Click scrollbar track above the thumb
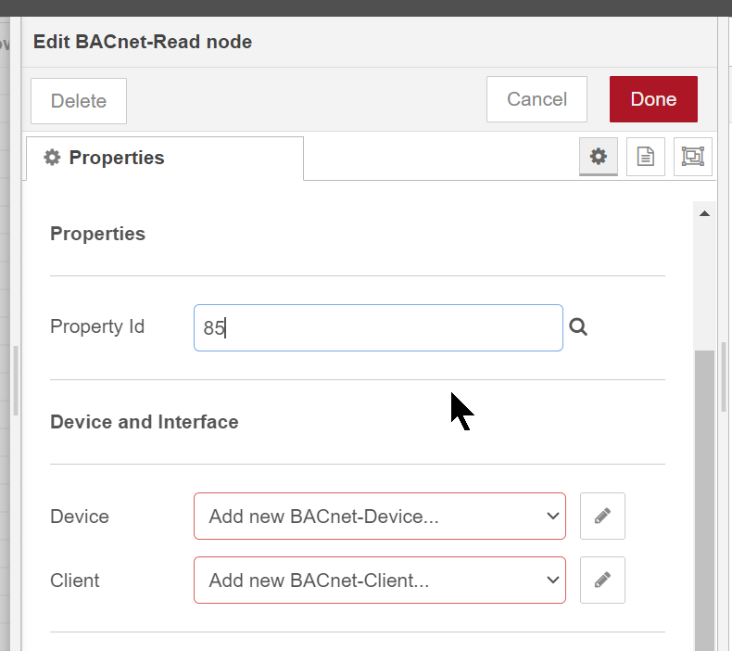 [704, 285]
